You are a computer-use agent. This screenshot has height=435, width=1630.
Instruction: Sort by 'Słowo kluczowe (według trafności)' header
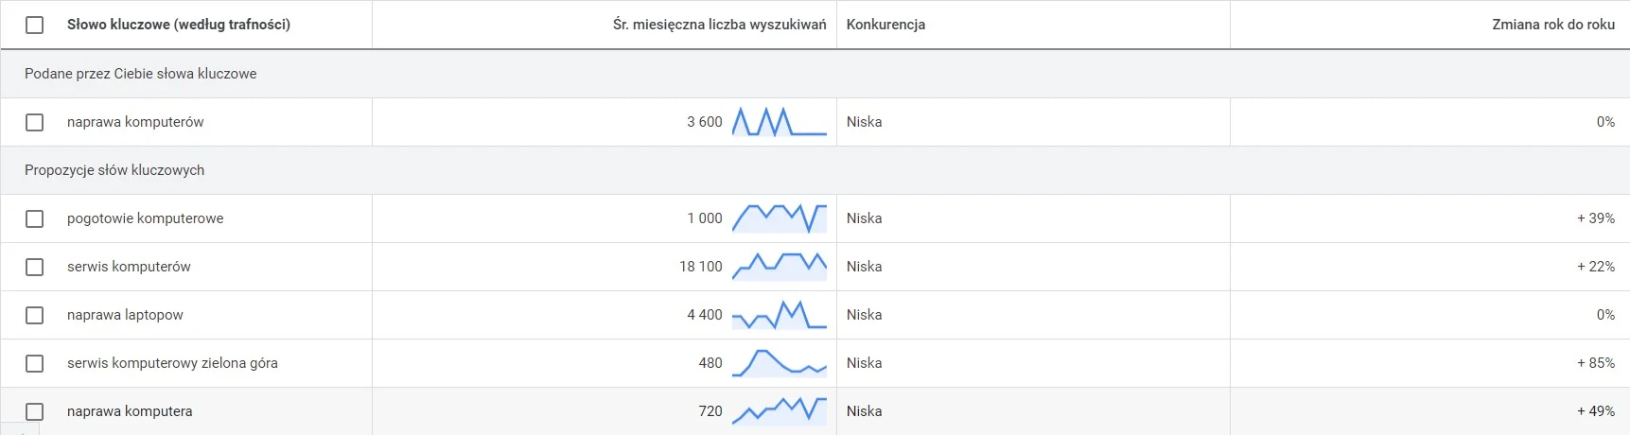178,25
